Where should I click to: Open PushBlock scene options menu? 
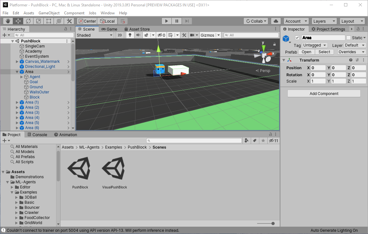pos(67,41)
